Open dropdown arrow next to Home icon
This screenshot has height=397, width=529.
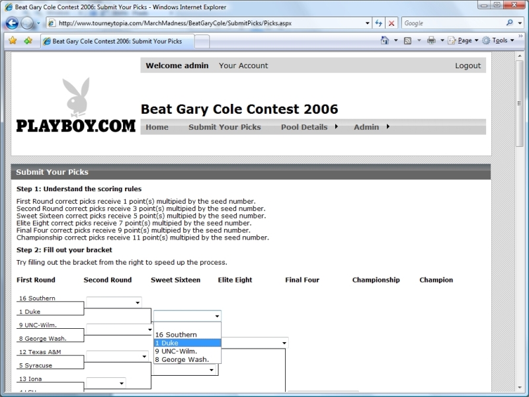(x=395, y=40)
